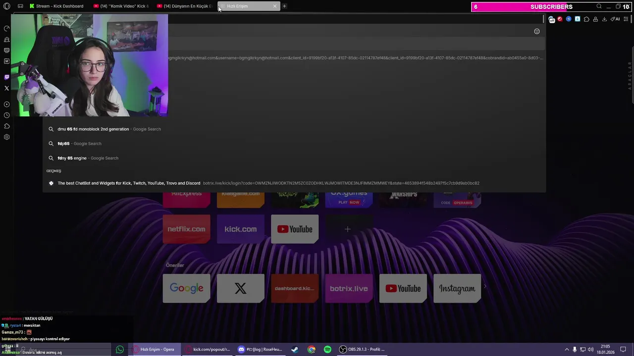Expand hidden system tray icons chevron
634x356 pixels.
[567, 350]
